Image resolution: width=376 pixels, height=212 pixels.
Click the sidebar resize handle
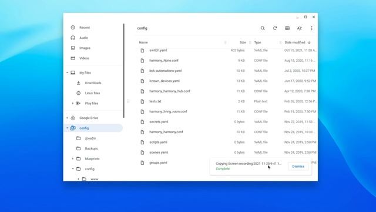[x=128, y=101]
